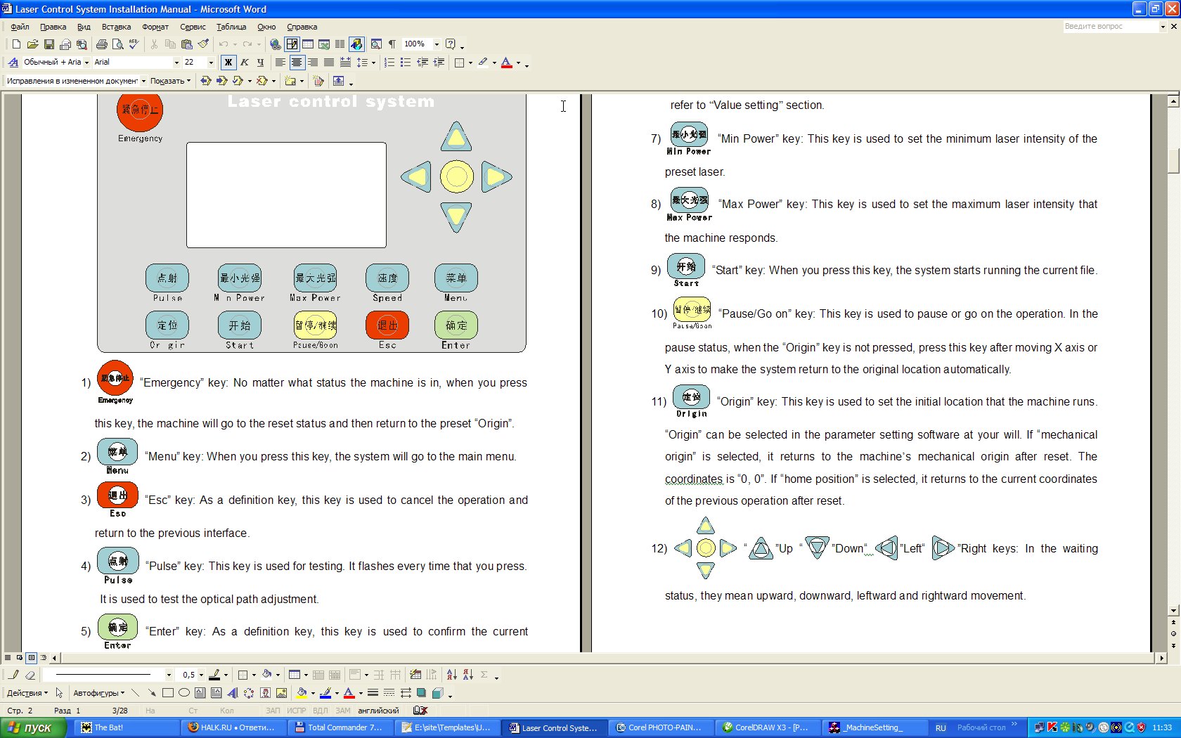Viewport: 1181px width, 738px height.
Task: Toggle Italic formatting button
Action: click(x=244, y=63)
